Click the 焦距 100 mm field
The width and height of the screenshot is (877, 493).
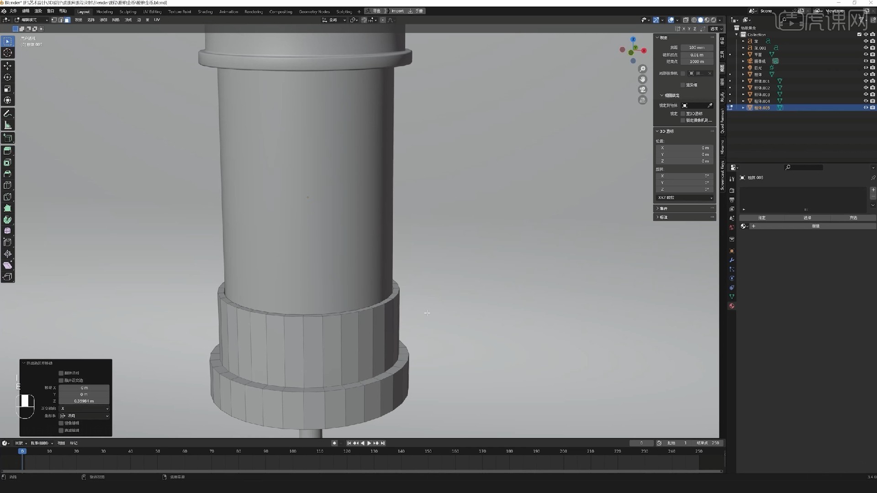pyautogui.click(x=697, y=48)
